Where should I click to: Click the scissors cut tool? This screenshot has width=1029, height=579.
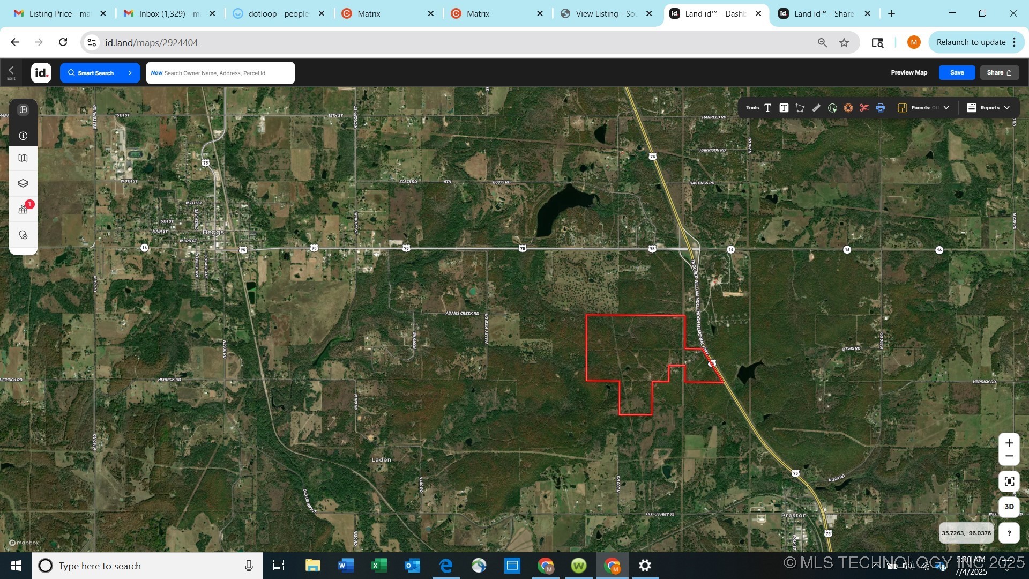(x=864, y=108)
